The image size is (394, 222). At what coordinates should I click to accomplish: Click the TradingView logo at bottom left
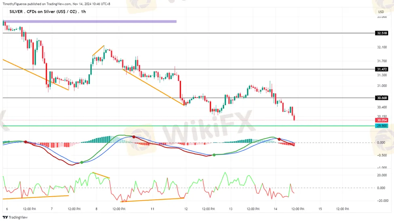pos(15,217)
